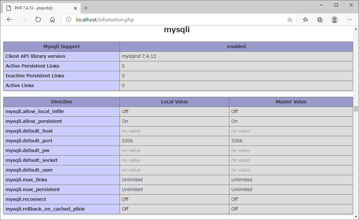Viewport: 359px width, 220px height.
Task: Click the mysqlnd 7.4.13 version value
Action: pyautogui.click(x=139, y=56)
